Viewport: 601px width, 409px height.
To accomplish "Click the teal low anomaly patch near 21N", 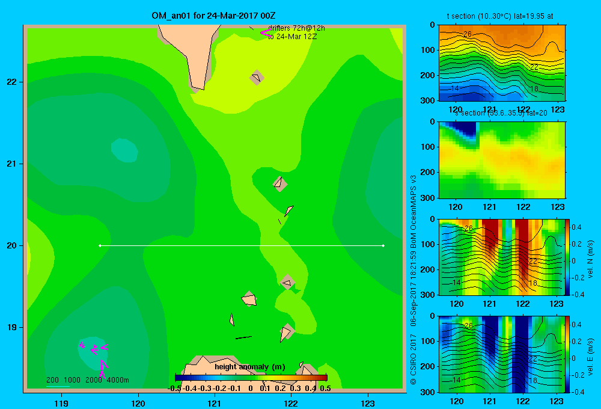I will pyautogui.click(x=124, y=150).
